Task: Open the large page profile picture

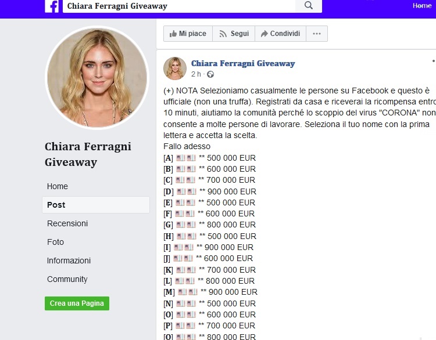Action: click(x=97, y=77)
